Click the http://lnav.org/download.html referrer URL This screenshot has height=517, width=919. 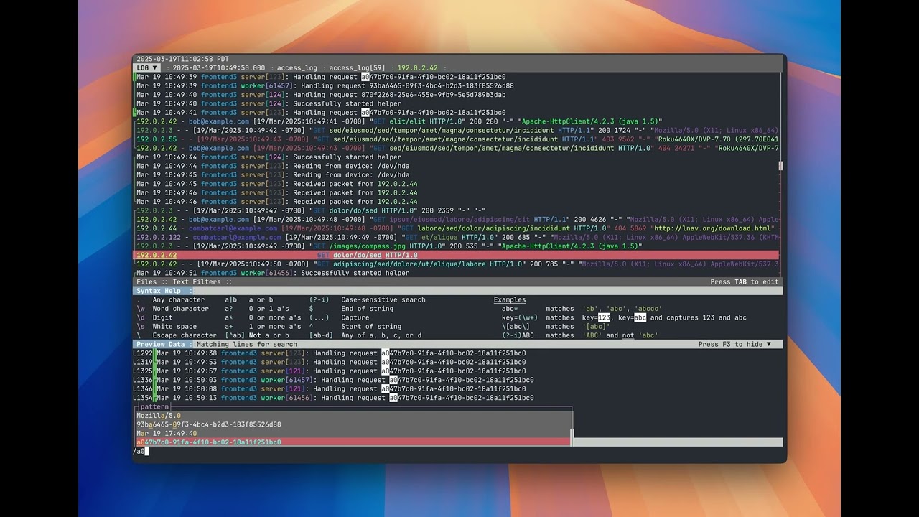pyautogui.click(x=711, y=228)
